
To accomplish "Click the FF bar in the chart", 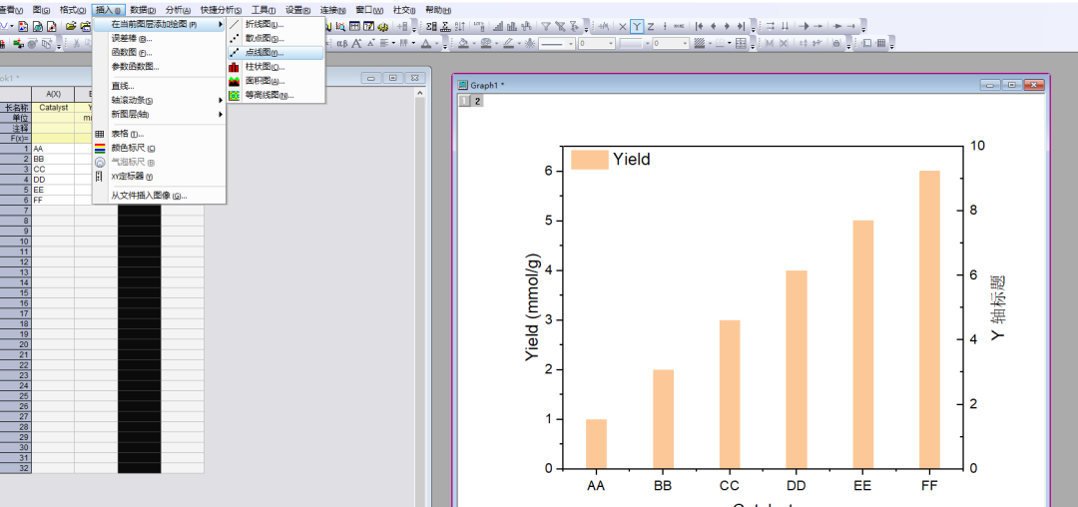I will pos(929,319).
